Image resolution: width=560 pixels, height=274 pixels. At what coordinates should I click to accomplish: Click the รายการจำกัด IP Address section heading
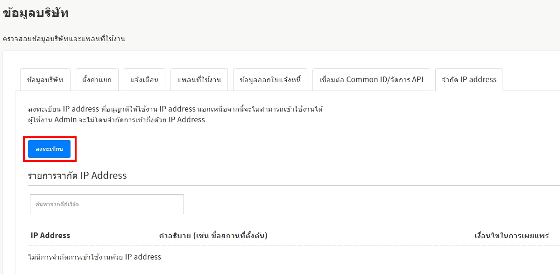[78, 176]
